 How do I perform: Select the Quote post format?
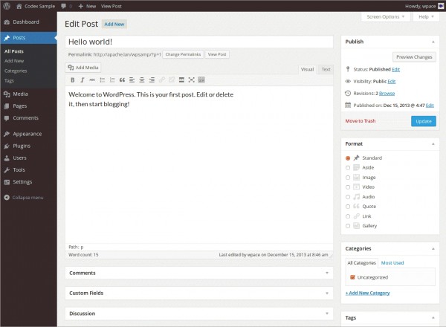[348, 207]
